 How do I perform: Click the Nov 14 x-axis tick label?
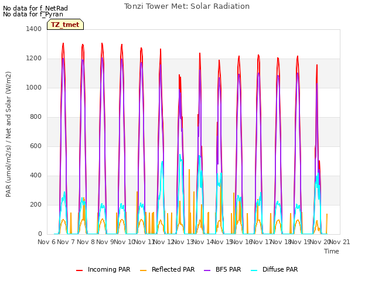pos(203,242)
